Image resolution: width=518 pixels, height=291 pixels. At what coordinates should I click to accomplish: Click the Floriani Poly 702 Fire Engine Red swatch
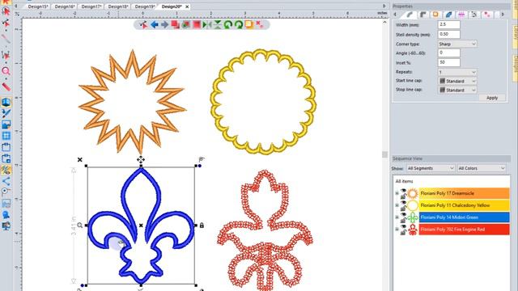tap(464, 229)
